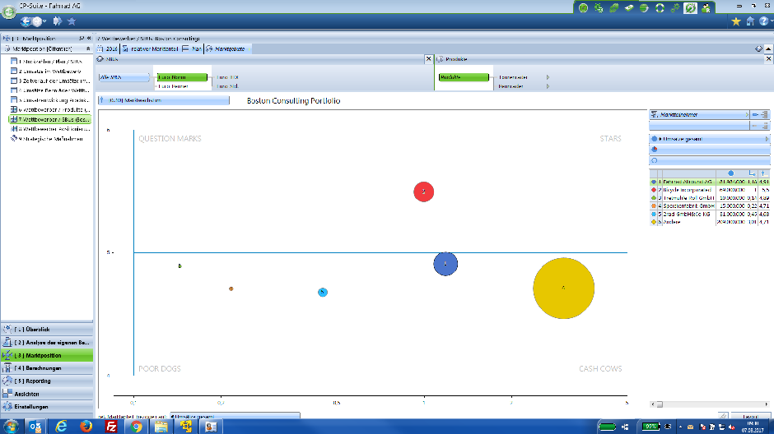Click the pie chart row icon

[x=655, y=150]
